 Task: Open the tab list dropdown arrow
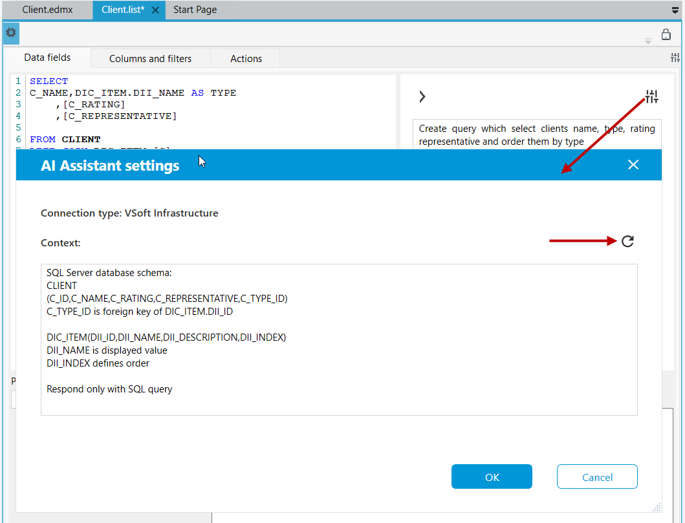675,10
